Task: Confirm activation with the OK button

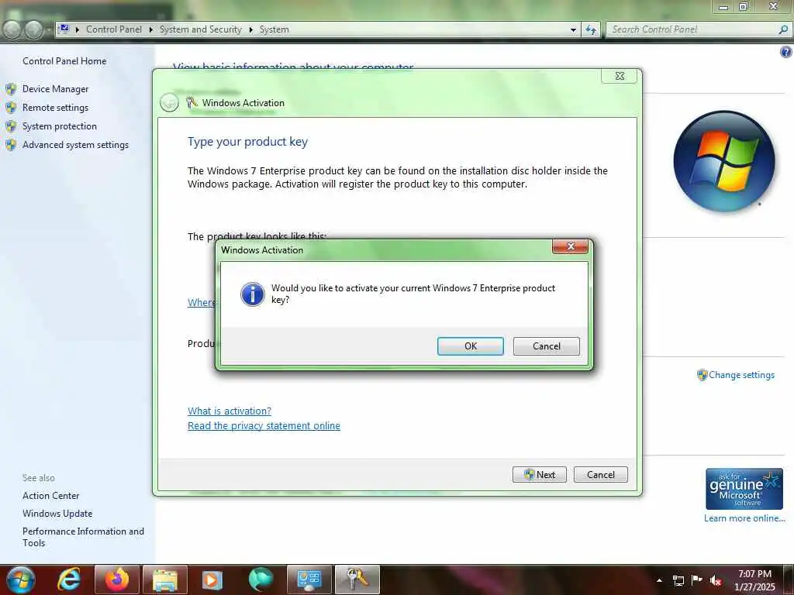Action: [x=470, y=346]
